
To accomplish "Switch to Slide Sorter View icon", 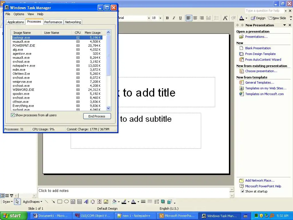I will coord(7,196).
